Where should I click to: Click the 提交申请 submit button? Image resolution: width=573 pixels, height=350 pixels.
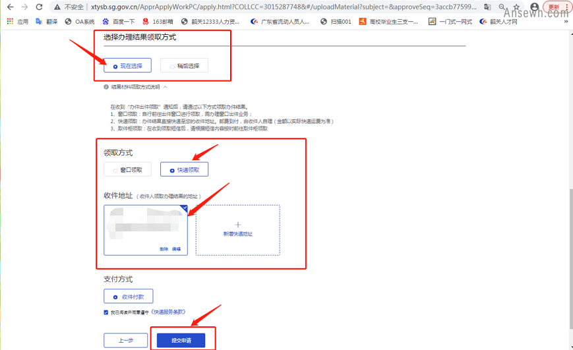[x=181, y=340]
